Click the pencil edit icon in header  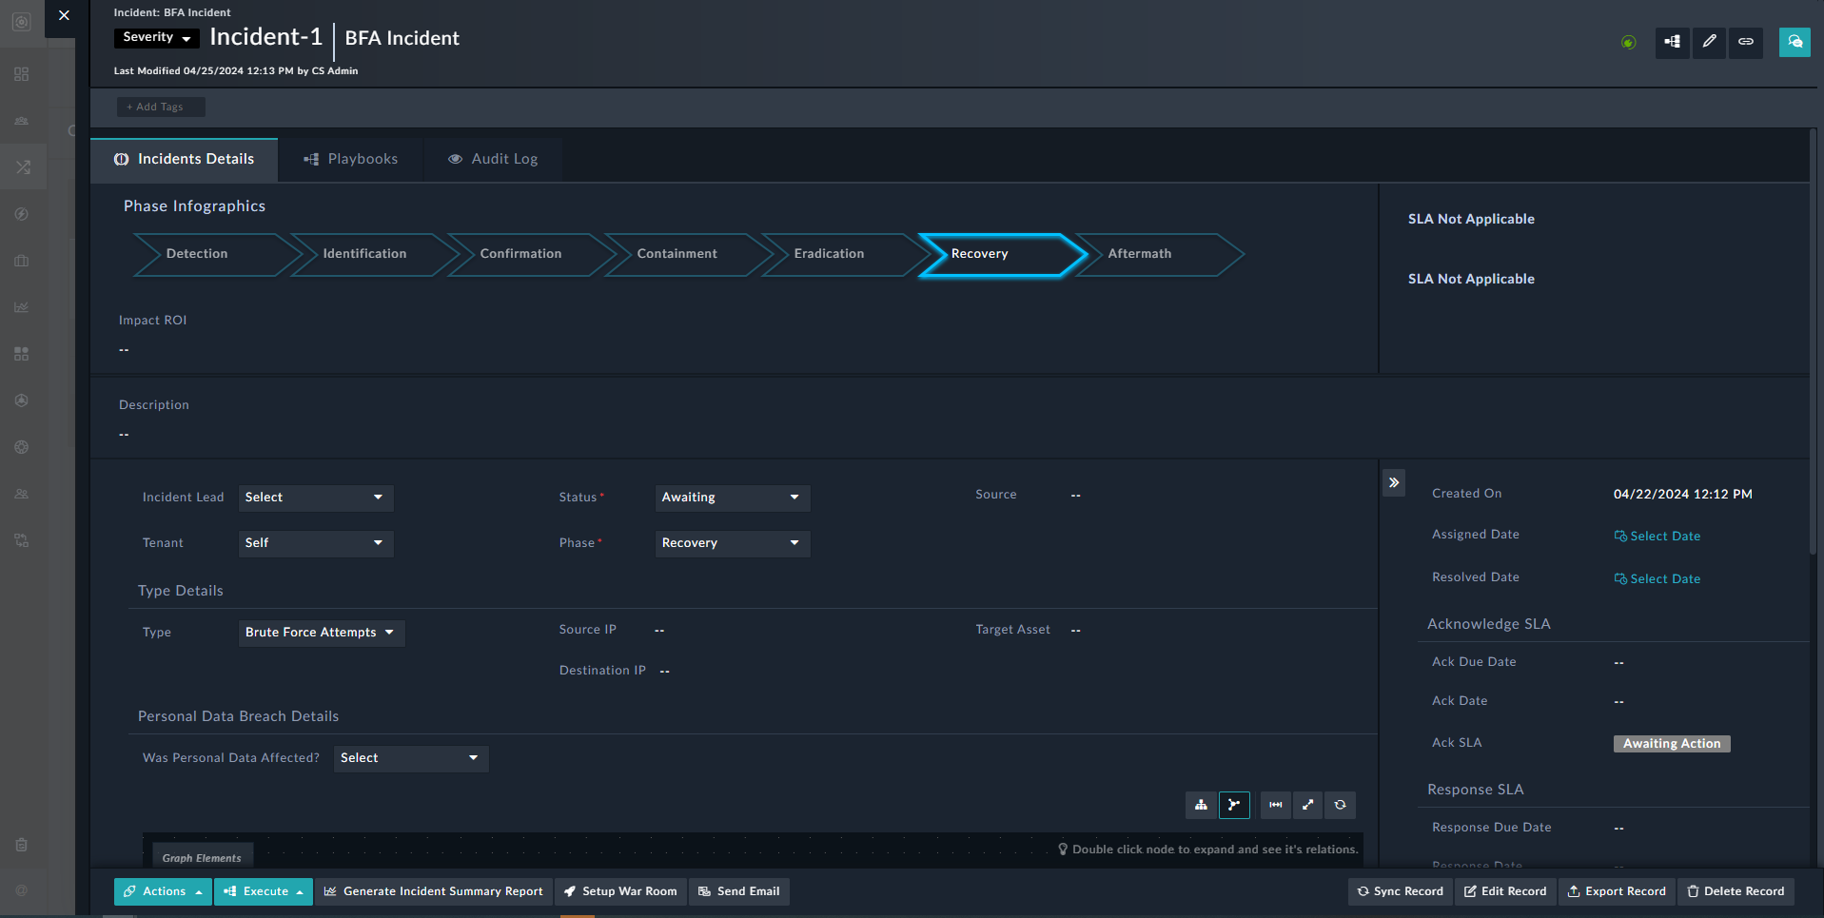[1709, 42]
